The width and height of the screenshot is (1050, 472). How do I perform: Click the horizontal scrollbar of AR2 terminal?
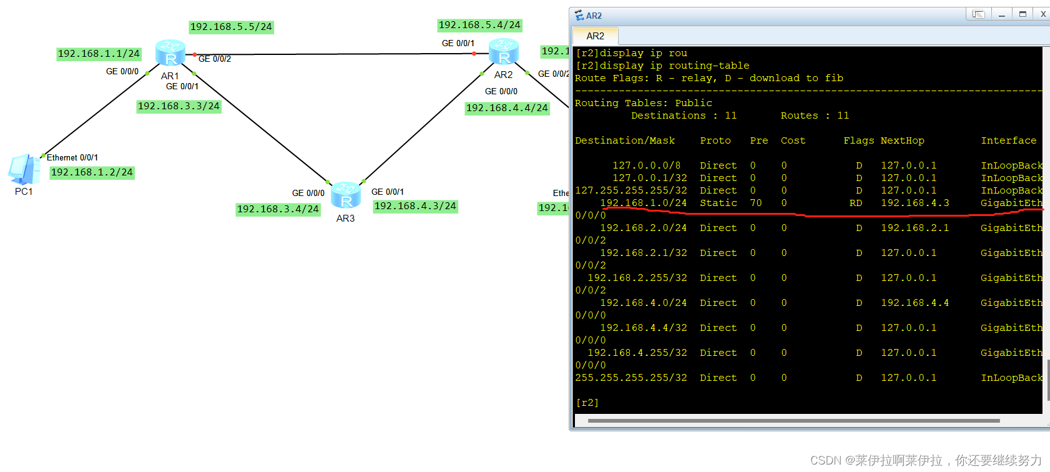(x=793, y=421)
